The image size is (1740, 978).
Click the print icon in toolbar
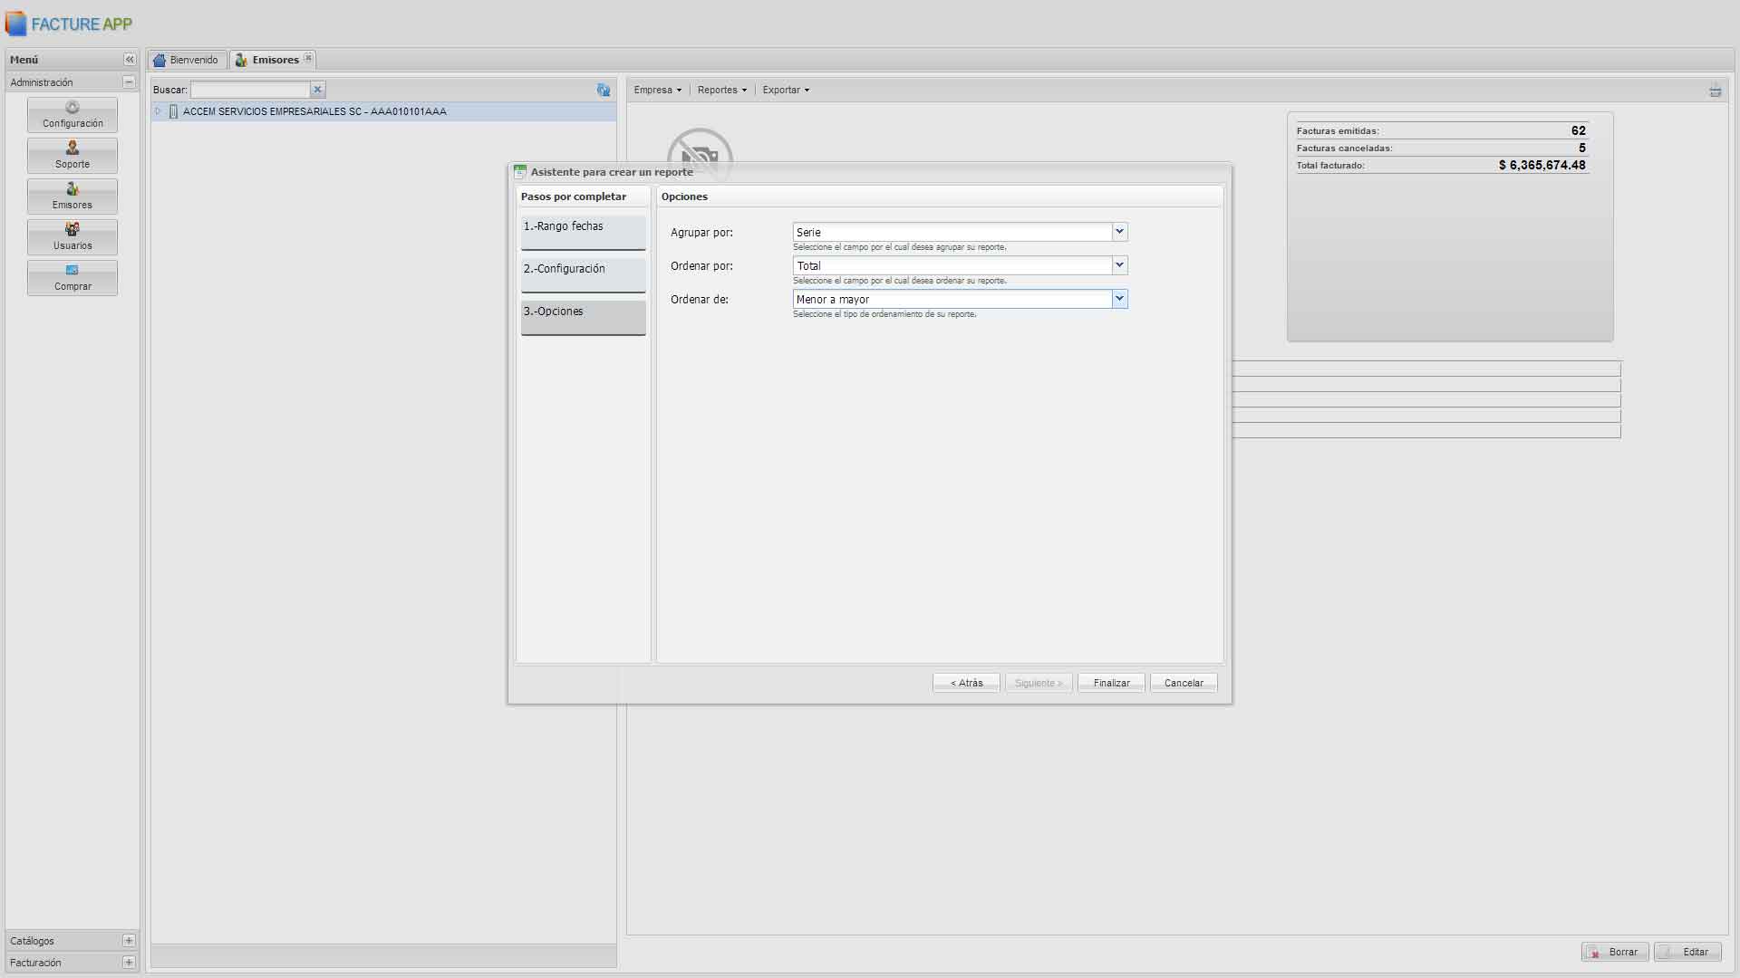pos(1715,91)
